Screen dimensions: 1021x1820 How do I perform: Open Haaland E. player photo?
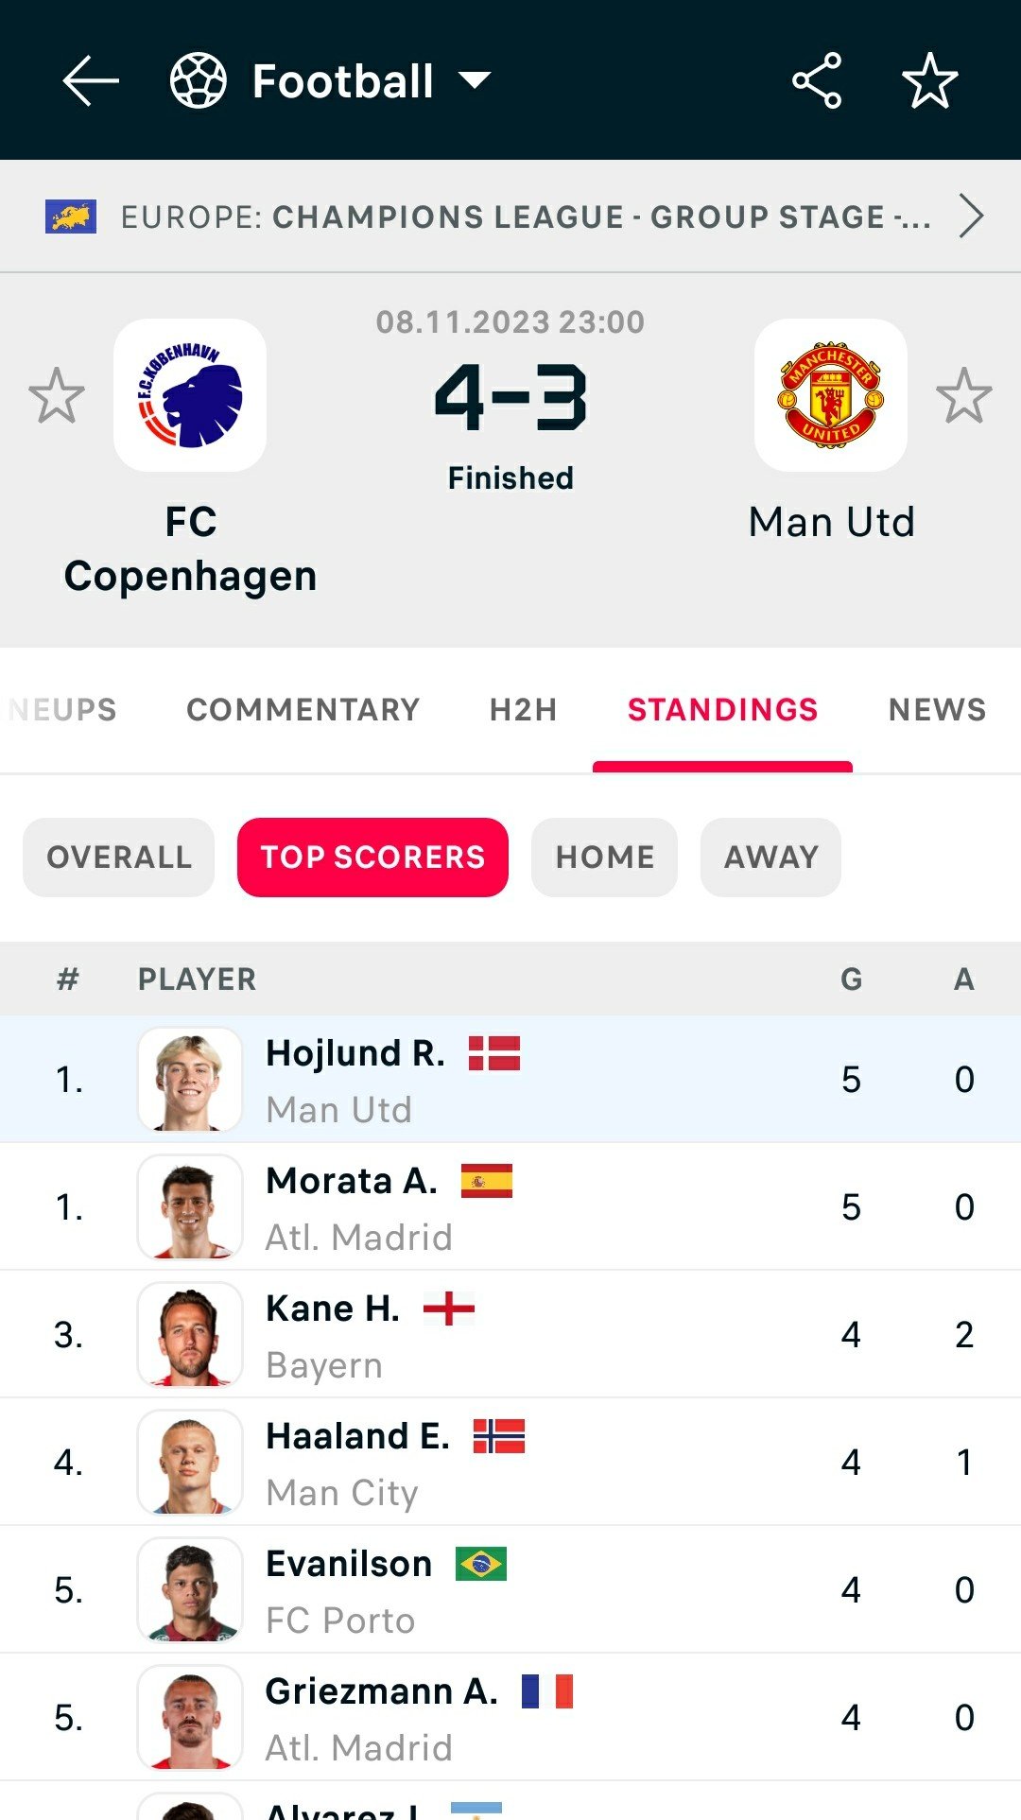(x=190, y=1463)
